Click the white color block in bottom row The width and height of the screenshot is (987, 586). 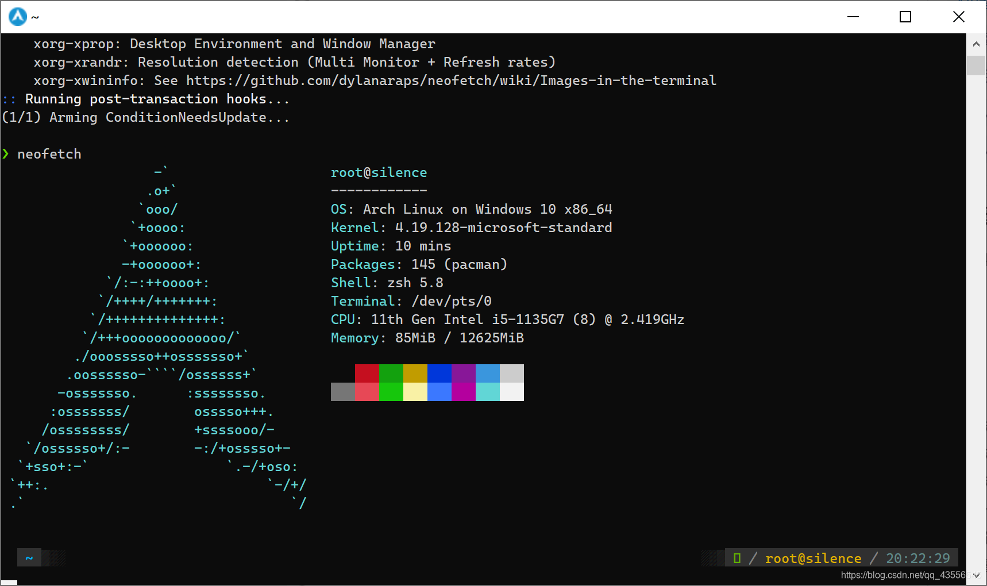(512, 392)
